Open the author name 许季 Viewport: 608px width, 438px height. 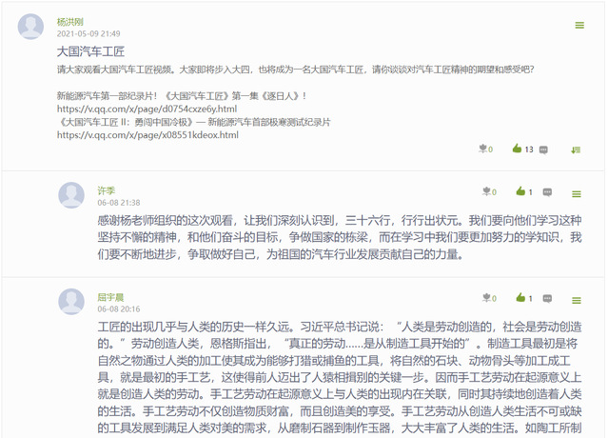click(x=107, y=190)
